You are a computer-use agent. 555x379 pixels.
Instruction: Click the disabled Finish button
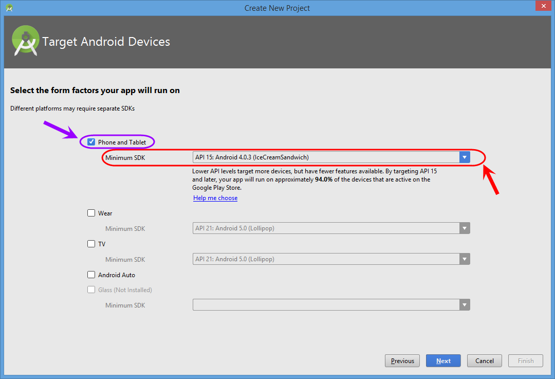point(526,360)
